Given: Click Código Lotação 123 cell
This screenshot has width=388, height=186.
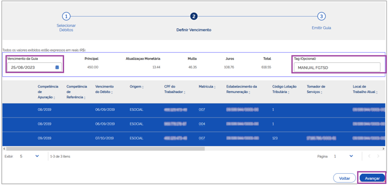Looking at the screenshot, I should [275, 138].
